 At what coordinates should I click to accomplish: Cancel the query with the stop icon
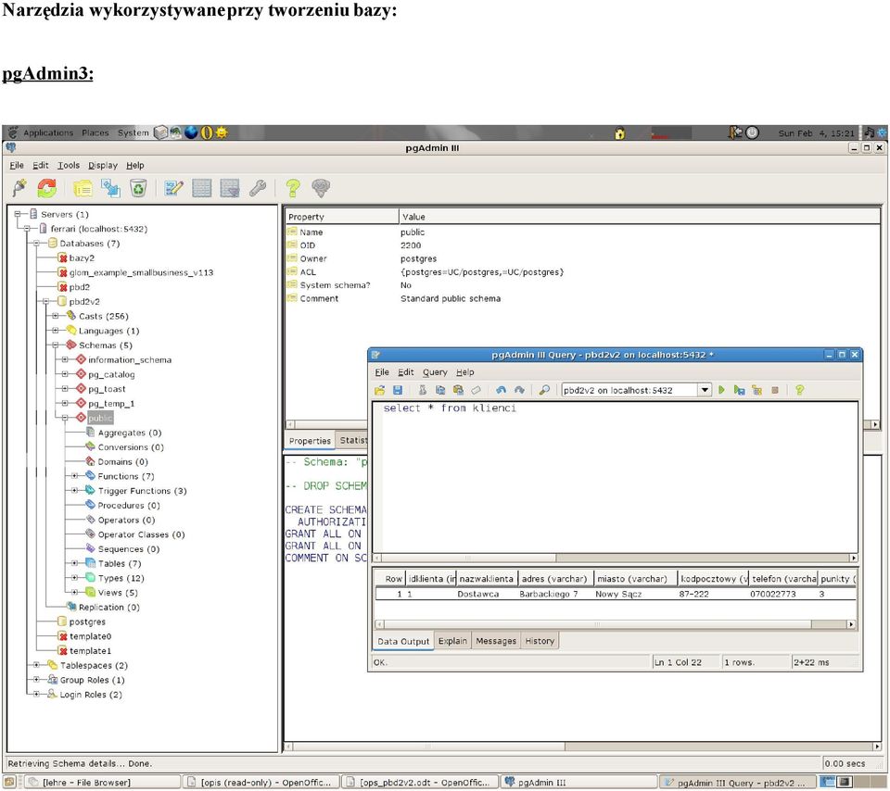click(x=775, y=390)
